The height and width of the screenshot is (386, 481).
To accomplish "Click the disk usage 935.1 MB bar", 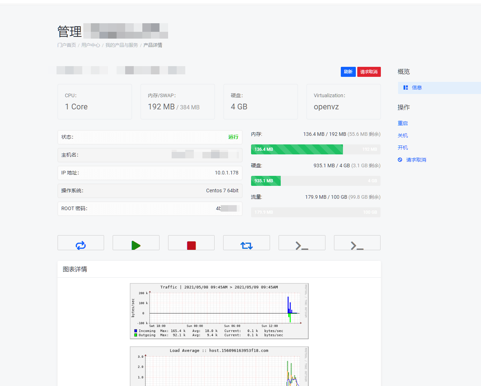I will 266,181.
